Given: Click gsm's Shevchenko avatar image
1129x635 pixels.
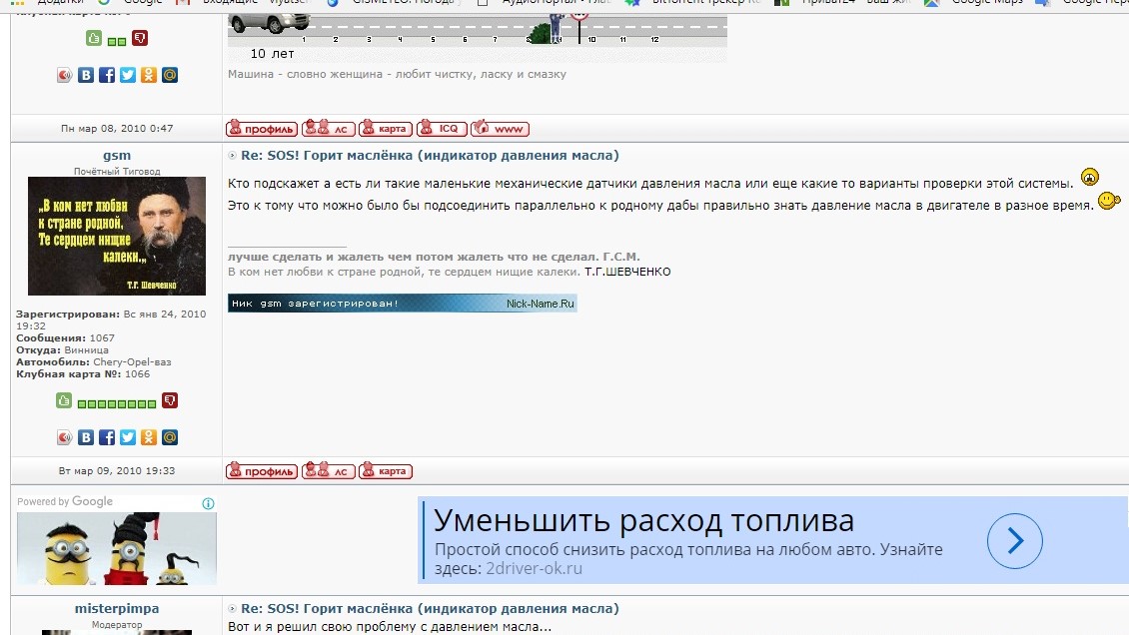Looking at the screenshot, I should click(117, 236).
